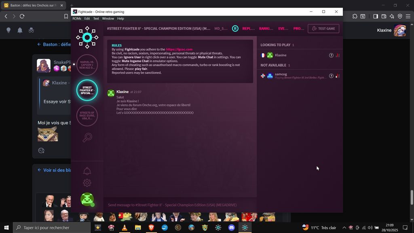Click the green user avatar in the sidebar
Image resolution: width=414 pixels, height=233 pixels.
tap(87, 199)
